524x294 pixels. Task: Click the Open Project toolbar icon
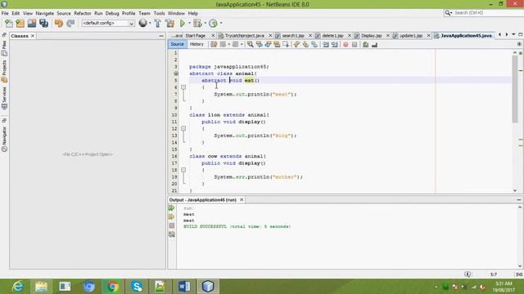(x=32, y=23)
